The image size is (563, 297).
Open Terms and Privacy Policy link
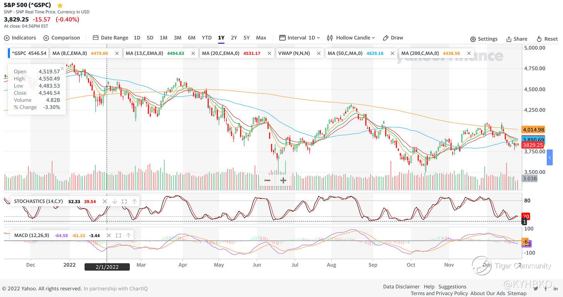[x=439, y=293]
